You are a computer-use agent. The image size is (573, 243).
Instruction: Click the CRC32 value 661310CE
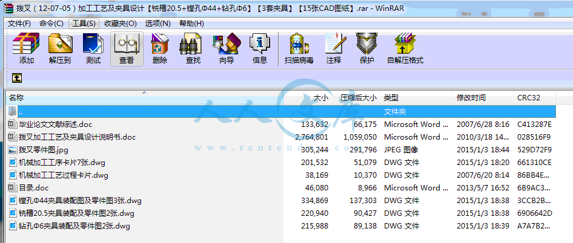[x=535, y=163]
